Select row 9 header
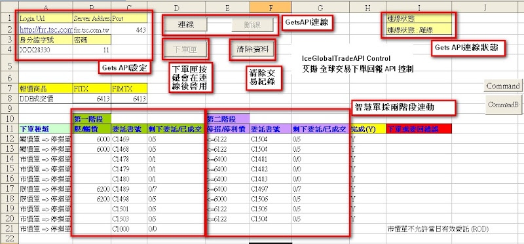Image resolution: width=524 pixels, height=244 pixels. 9,109
